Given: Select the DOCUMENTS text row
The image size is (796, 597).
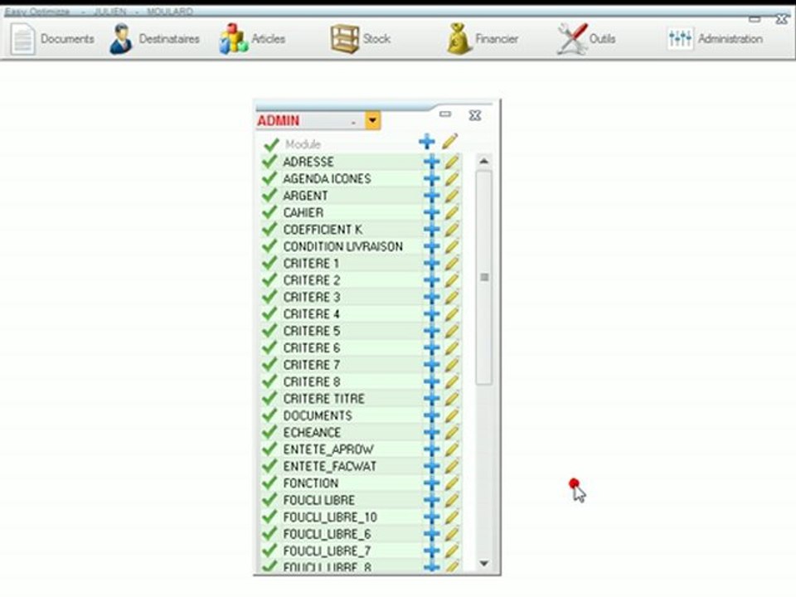Looking at the screenshot, I should tap(318, 415).
